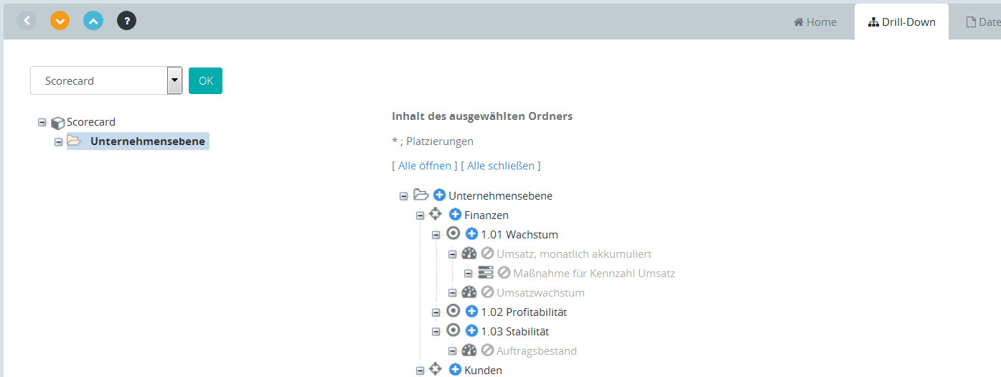
Task: Click the back arrow icon
Action: 27,21
